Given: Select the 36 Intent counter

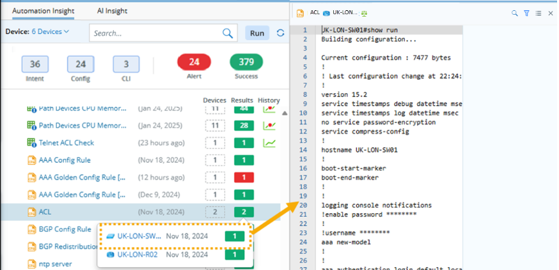Looking at the screenshot, I should [35, 64].
